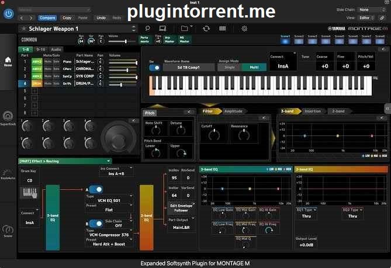
Task: Open the View Editor dropdown
Action: coord(366,18)
